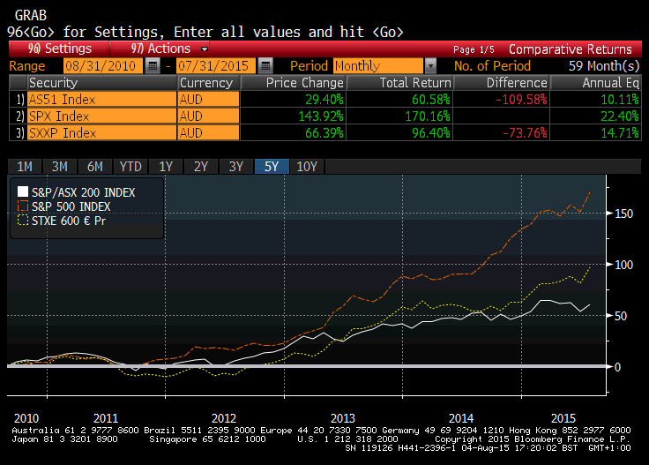
Task: Open the end date calendar picker
Action: tap(265, 66)
